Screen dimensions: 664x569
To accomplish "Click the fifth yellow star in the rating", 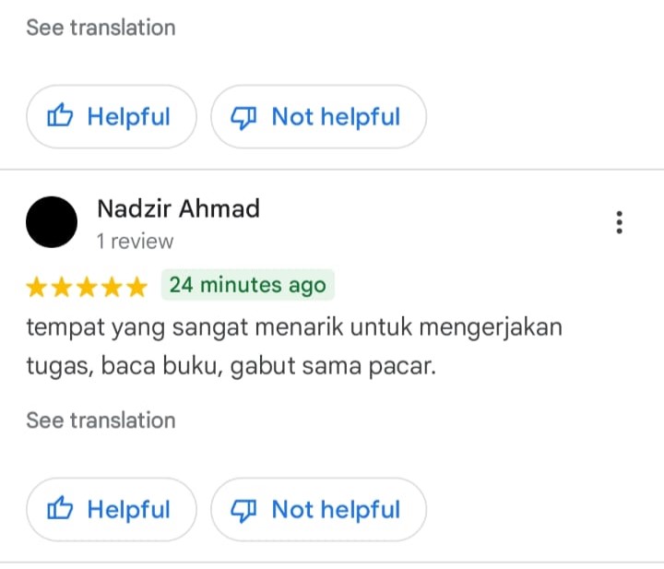I will [x=136, y=287].
